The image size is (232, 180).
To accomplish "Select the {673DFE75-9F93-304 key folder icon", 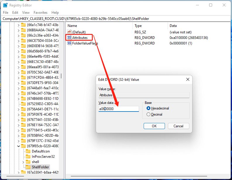I will (23, 83).
